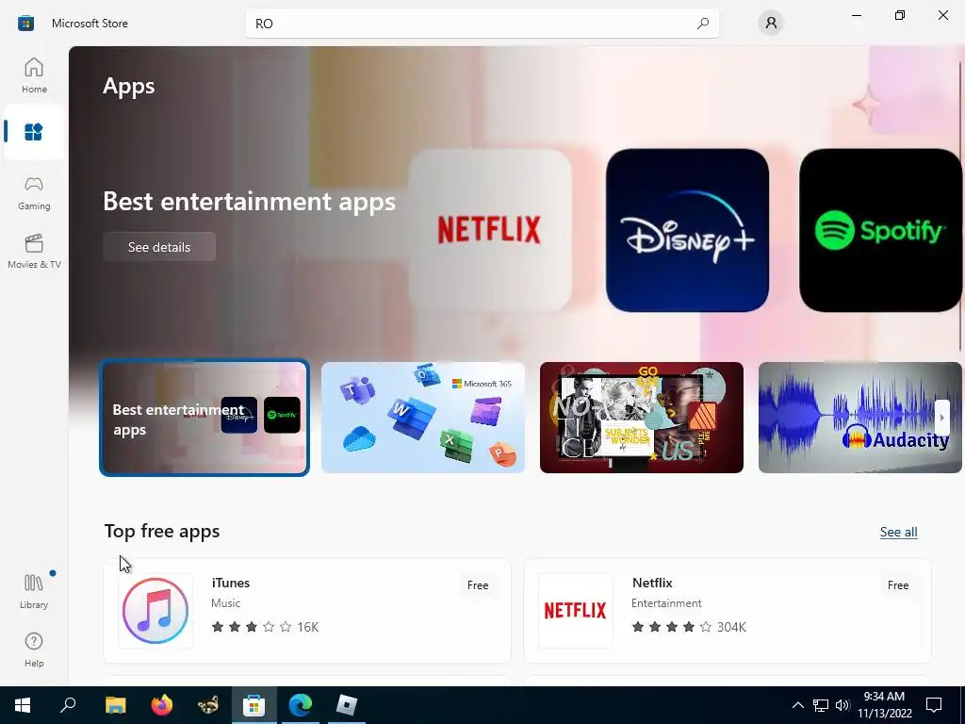965x724 pixels.
Task: Open the Home section in sidebar
Action: pyautogui.click(x=34, y=75)
